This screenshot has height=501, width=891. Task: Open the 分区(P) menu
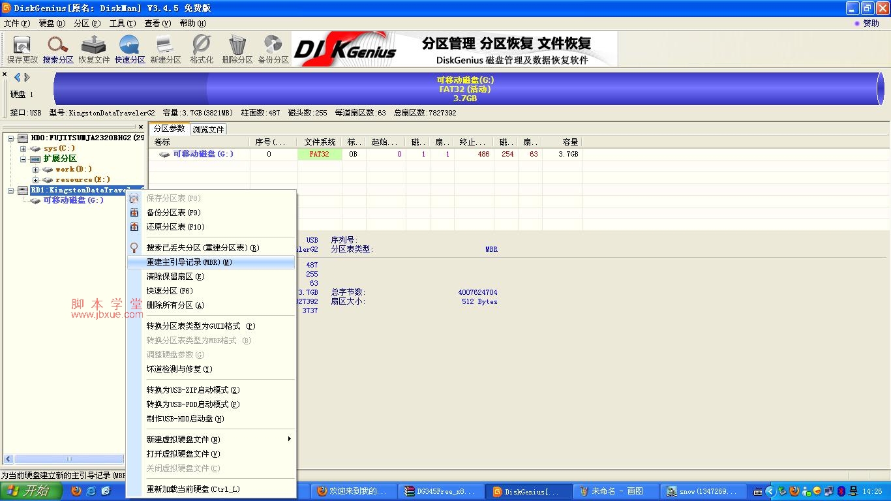point(87,23)
